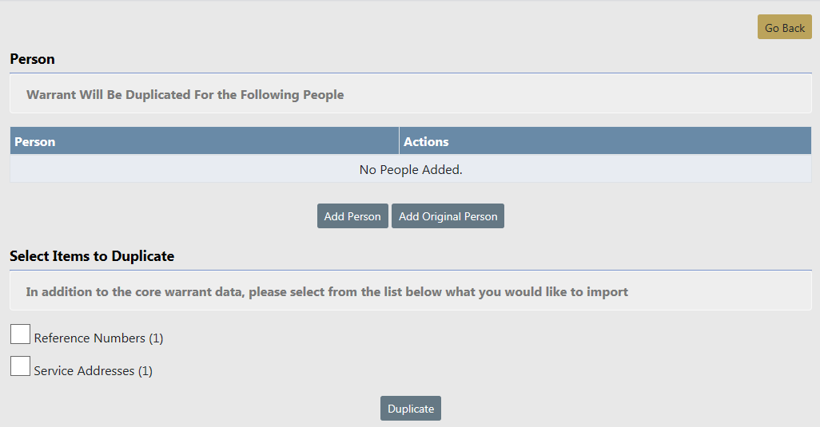Click the 'Service Addresses (1)' label text
Screen dimensions: 820x427
(x=84, y=371)
